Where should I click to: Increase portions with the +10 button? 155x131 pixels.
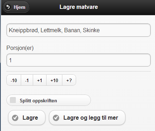pyautogui.click(x=54, y=80)
